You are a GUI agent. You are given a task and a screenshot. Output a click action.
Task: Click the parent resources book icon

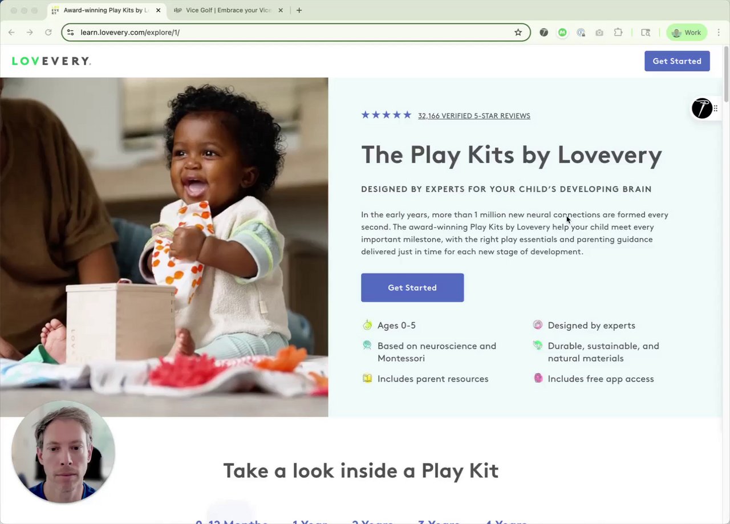click(367, 378)
